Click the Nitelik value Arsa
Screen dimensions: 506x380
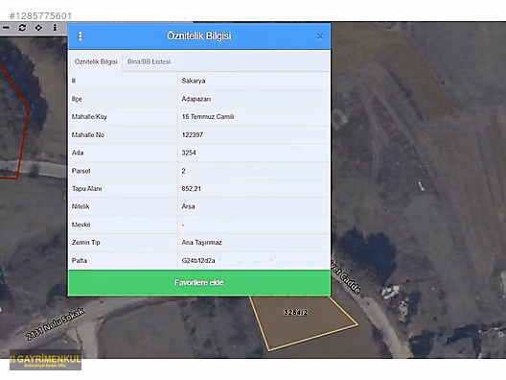coord(188,206)
